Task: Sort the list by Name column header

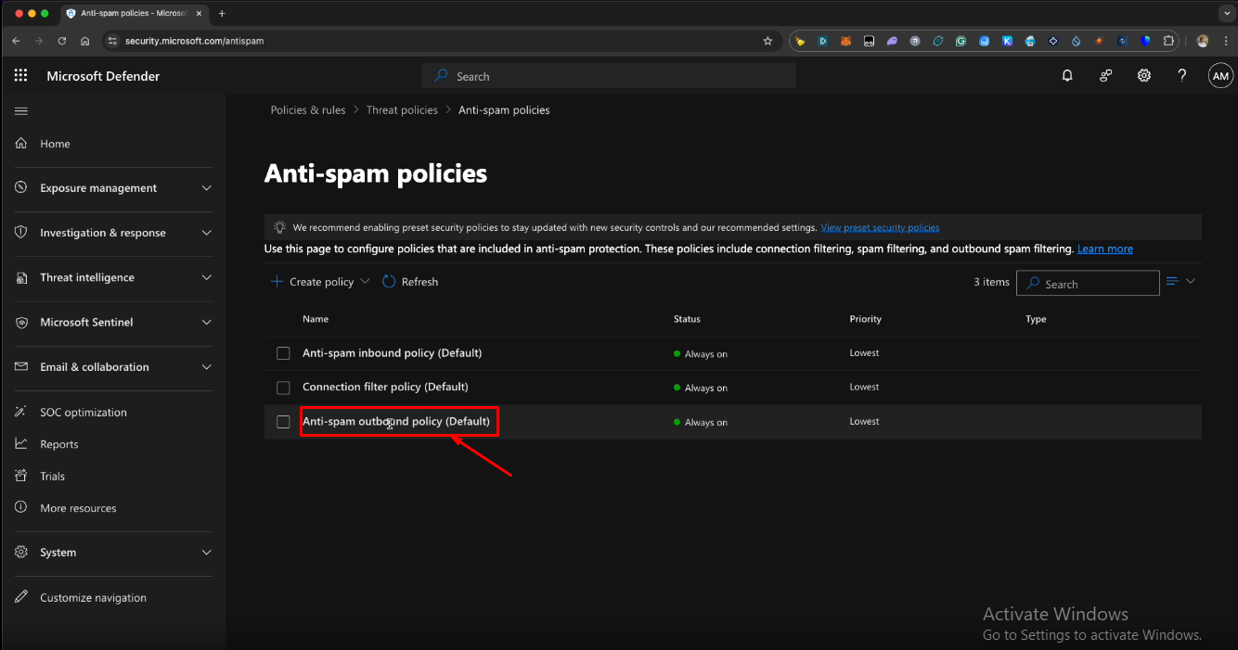Action: pos(316,319)
